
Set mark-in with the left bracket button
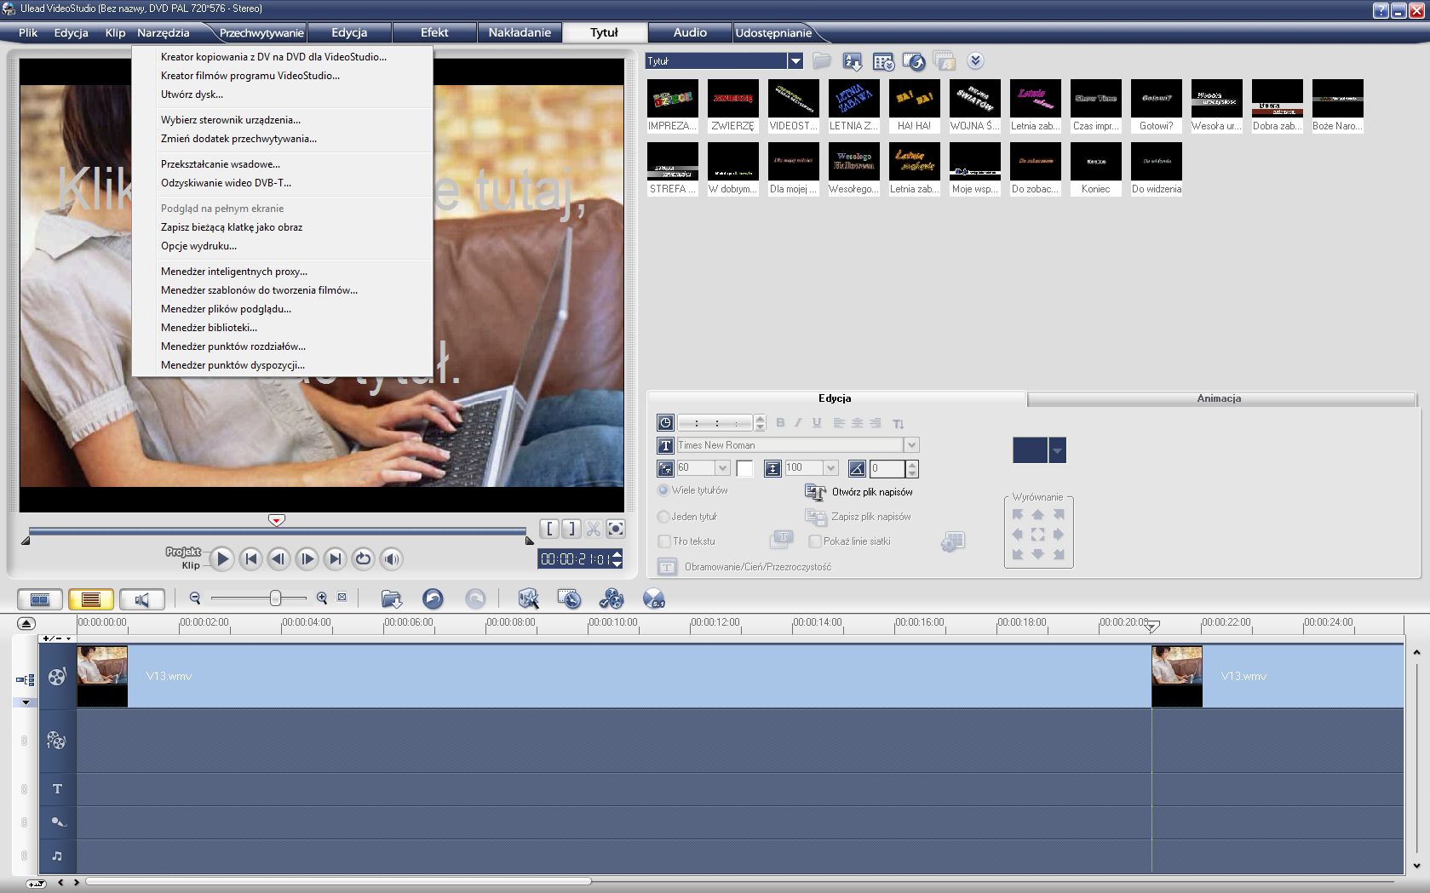549,529
